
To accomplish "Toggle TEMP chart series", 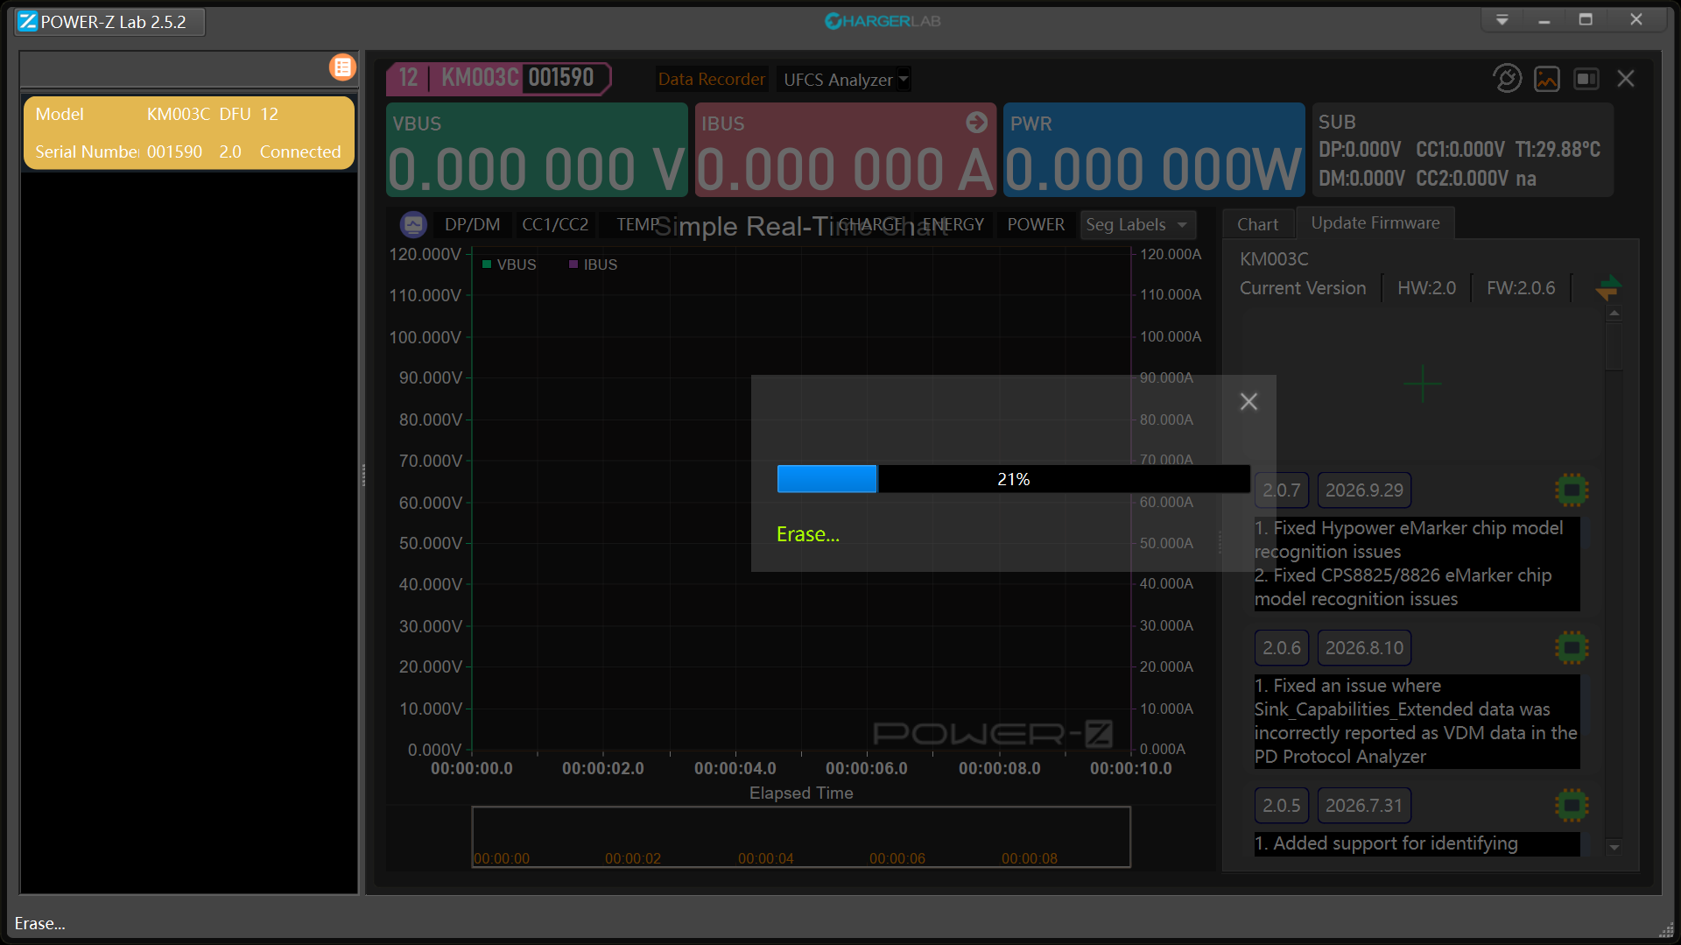I will point(637,225).
